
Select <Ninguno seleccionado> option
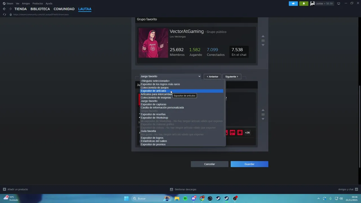click(x=182, y=81)
